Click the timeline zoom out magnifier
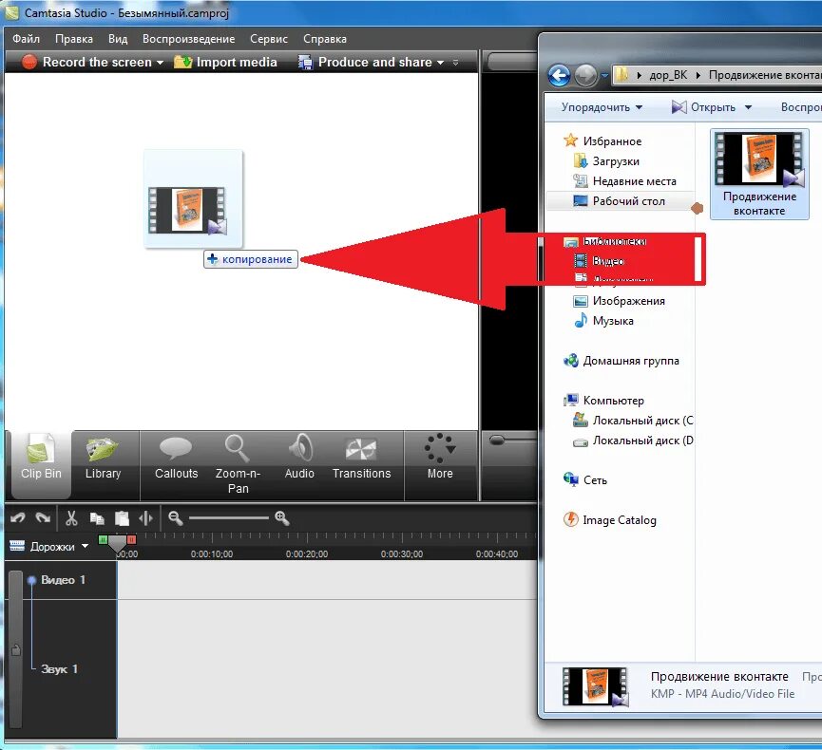 coord(175,518)
